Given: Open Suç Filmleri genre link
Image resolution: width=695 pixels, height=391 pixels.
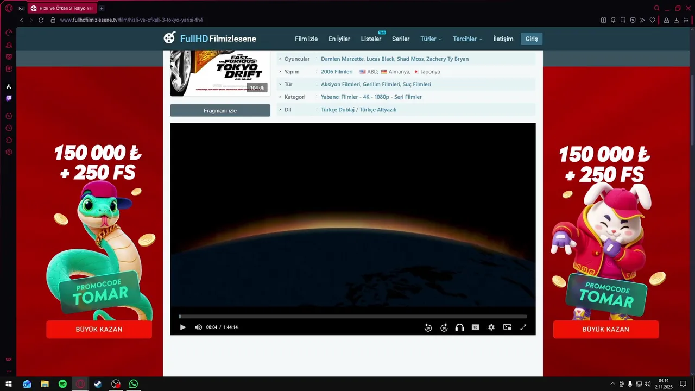Looking at the screenshot, I should [x=417, y=84].
